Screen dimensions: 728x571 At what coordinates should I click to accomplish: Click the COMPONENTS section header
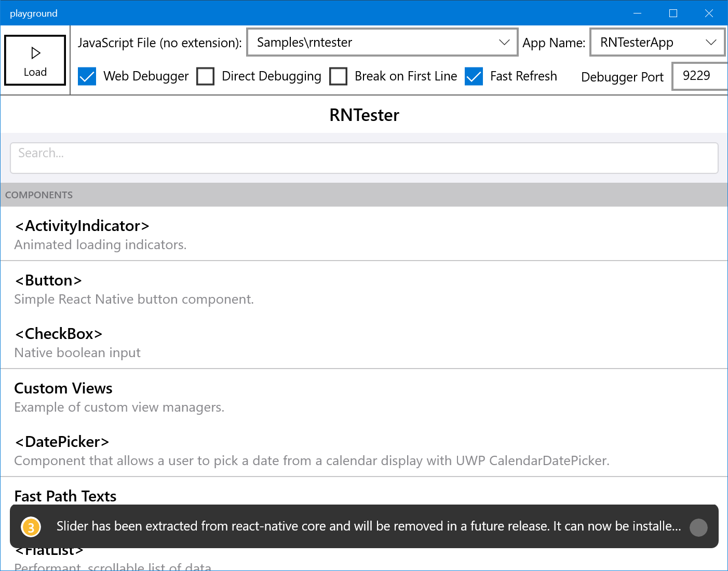click(x=39, y=195)
